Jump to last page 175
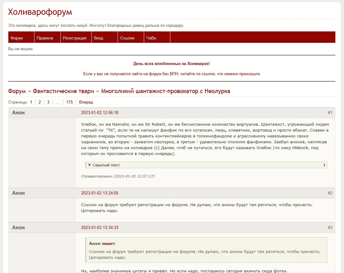This screenshot has height=273, width=344. (x=69, y=102)
